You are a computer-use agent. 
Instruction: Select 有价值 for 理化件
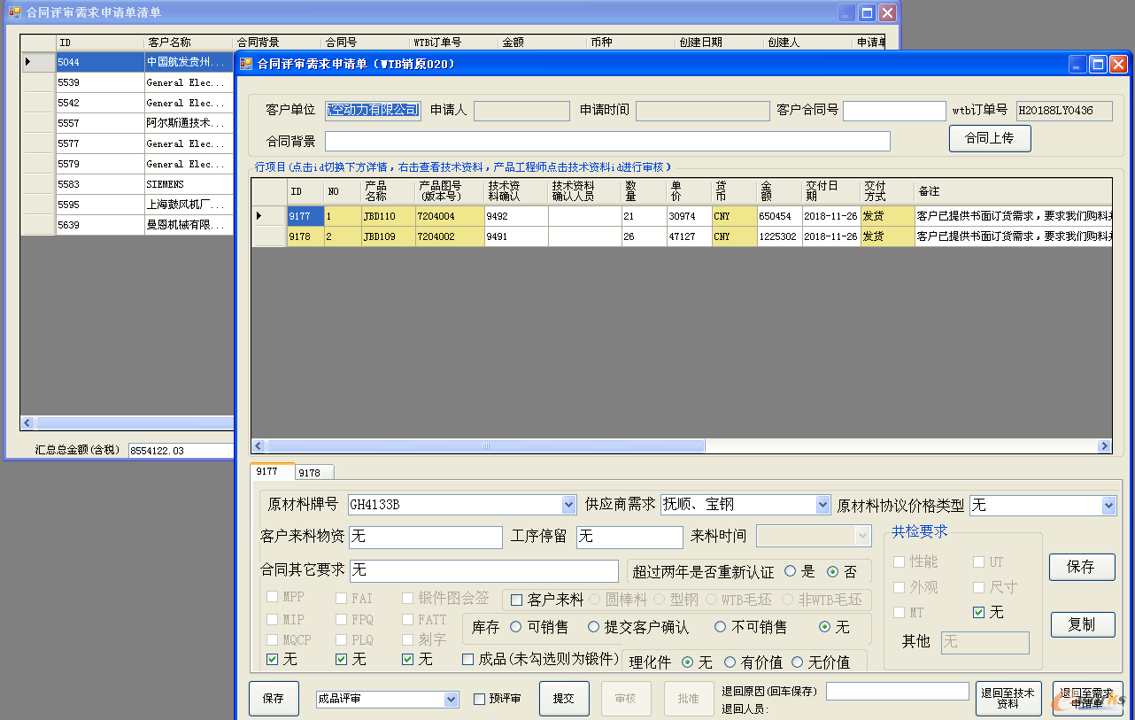pyautogui.click(x=730, y=662)
